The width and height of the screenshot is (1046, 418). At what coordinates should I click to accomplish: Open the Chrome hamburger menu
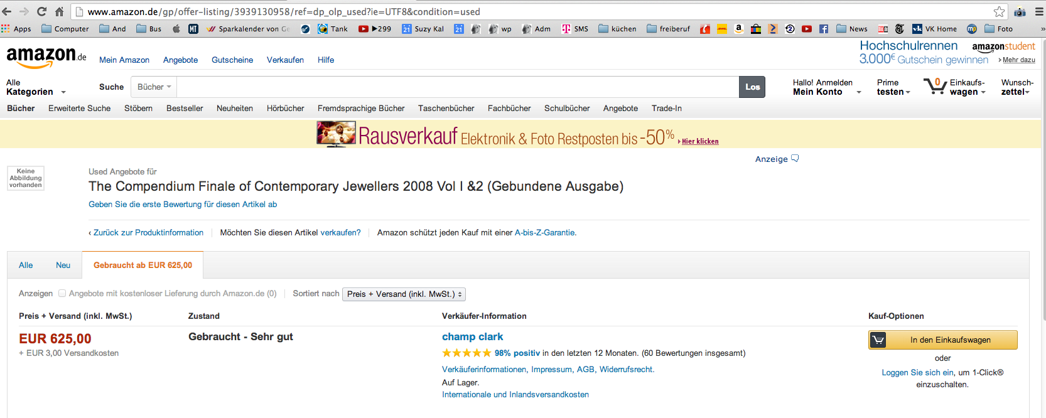pyautogui.click(x=1036, y=11)
